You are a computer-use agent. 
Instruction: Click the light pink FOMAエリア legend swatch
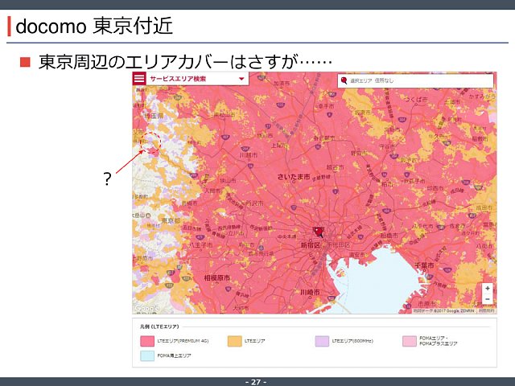point(410,341)
